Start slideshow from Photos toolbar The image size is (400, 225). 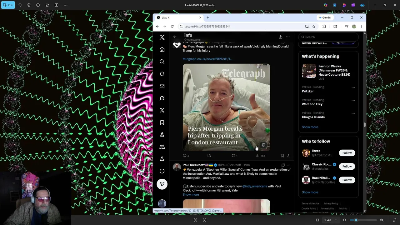tap(57, 5)
